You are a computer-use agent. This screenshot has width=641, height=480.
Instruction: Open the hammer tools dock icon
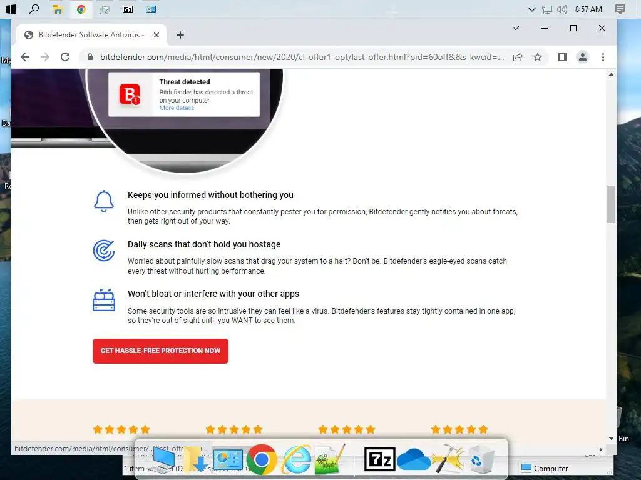coord(448,459)
